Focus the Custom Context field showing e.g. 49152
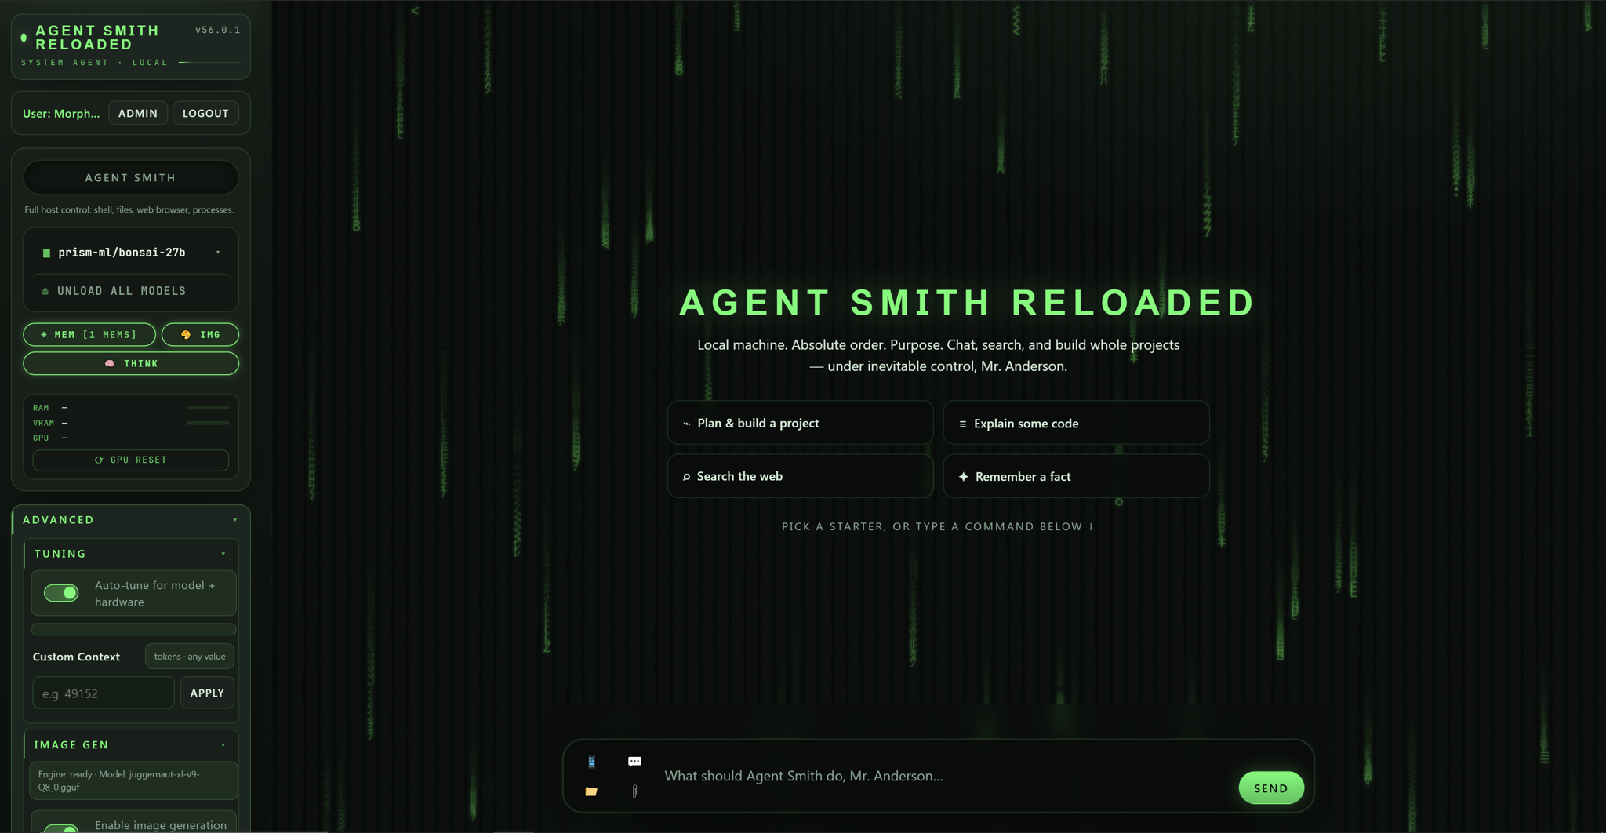Image resolution: width=1606 pixels, height=833 pixels. (104, 693)
